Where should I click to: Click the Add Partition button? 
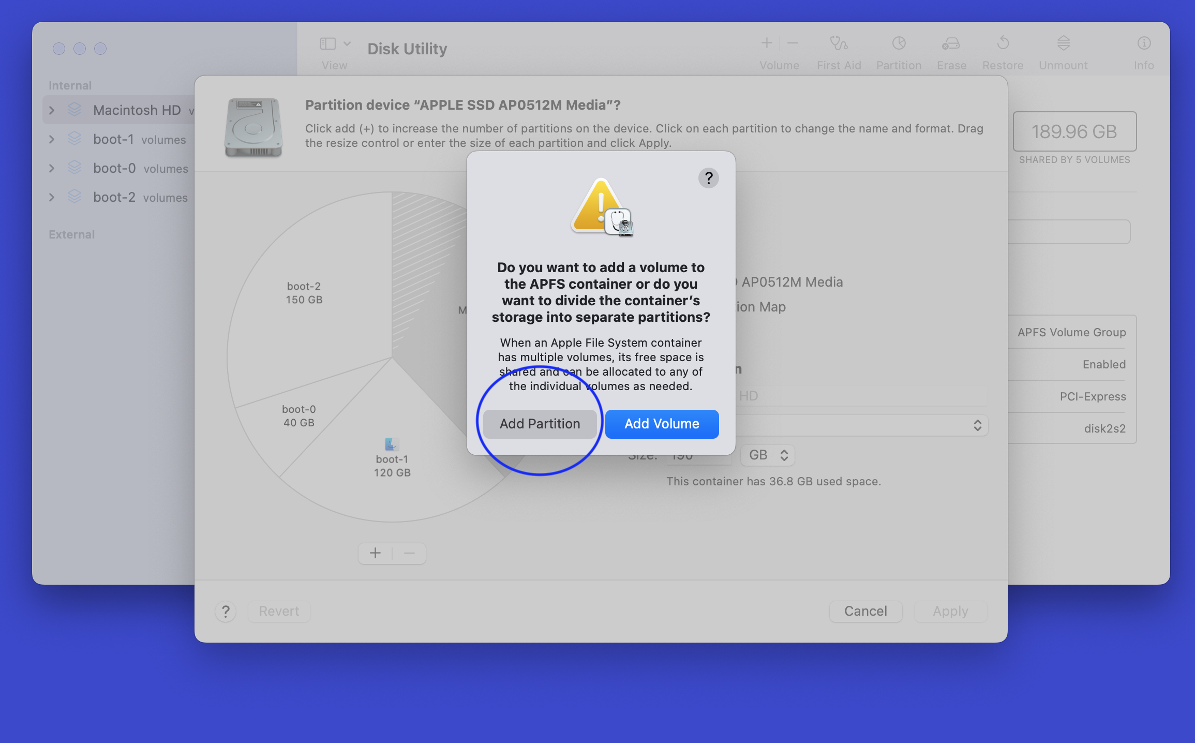coord(540,424)
